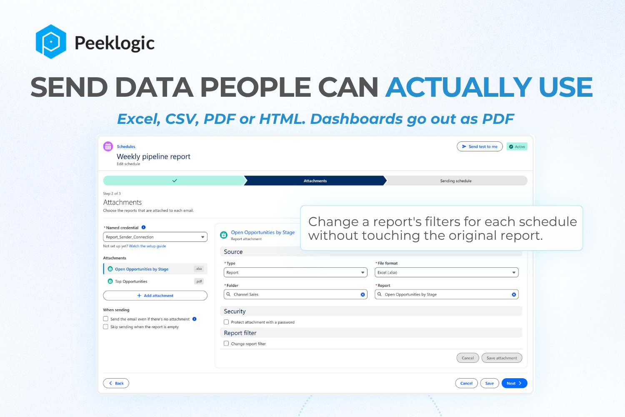Click icon next to Open Opportunities list item
This screenshot has width=625, height=417.
(x=110, y=269)
